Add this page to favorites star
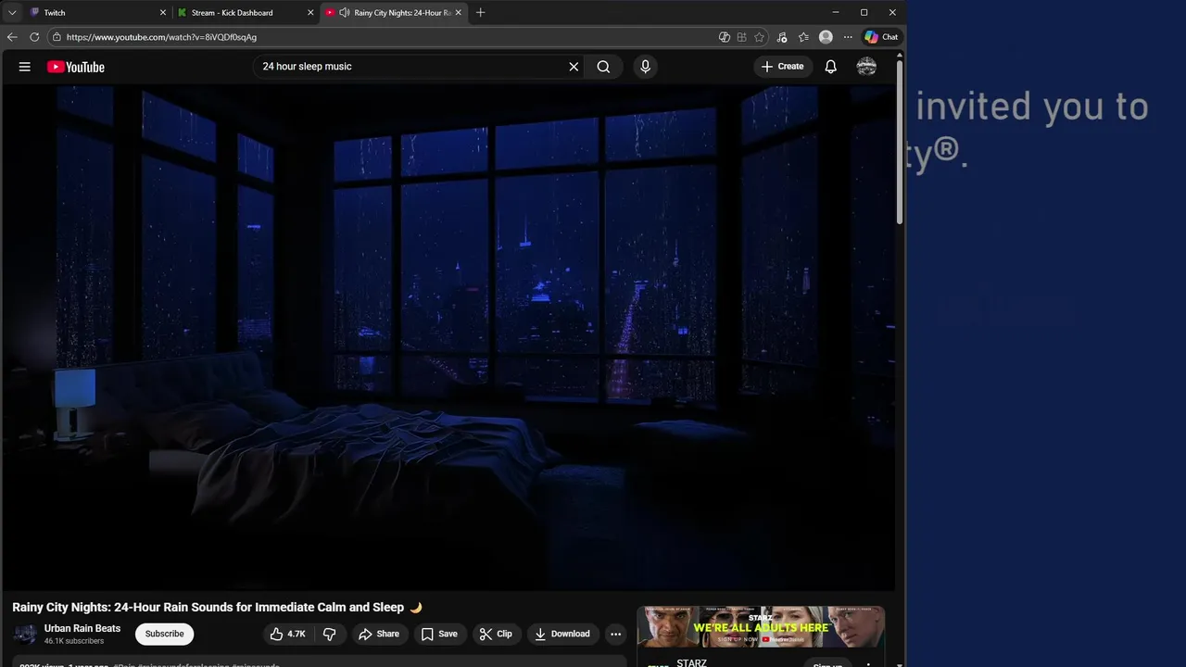Viewport: 1186px width, 667px height. (x=759, y=37)
